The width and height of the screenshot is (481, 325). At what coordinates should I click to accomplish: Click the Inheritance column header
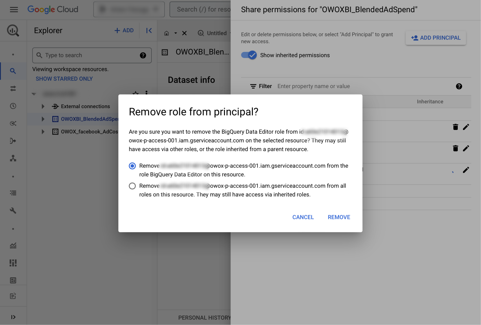[x=430, y=101]
